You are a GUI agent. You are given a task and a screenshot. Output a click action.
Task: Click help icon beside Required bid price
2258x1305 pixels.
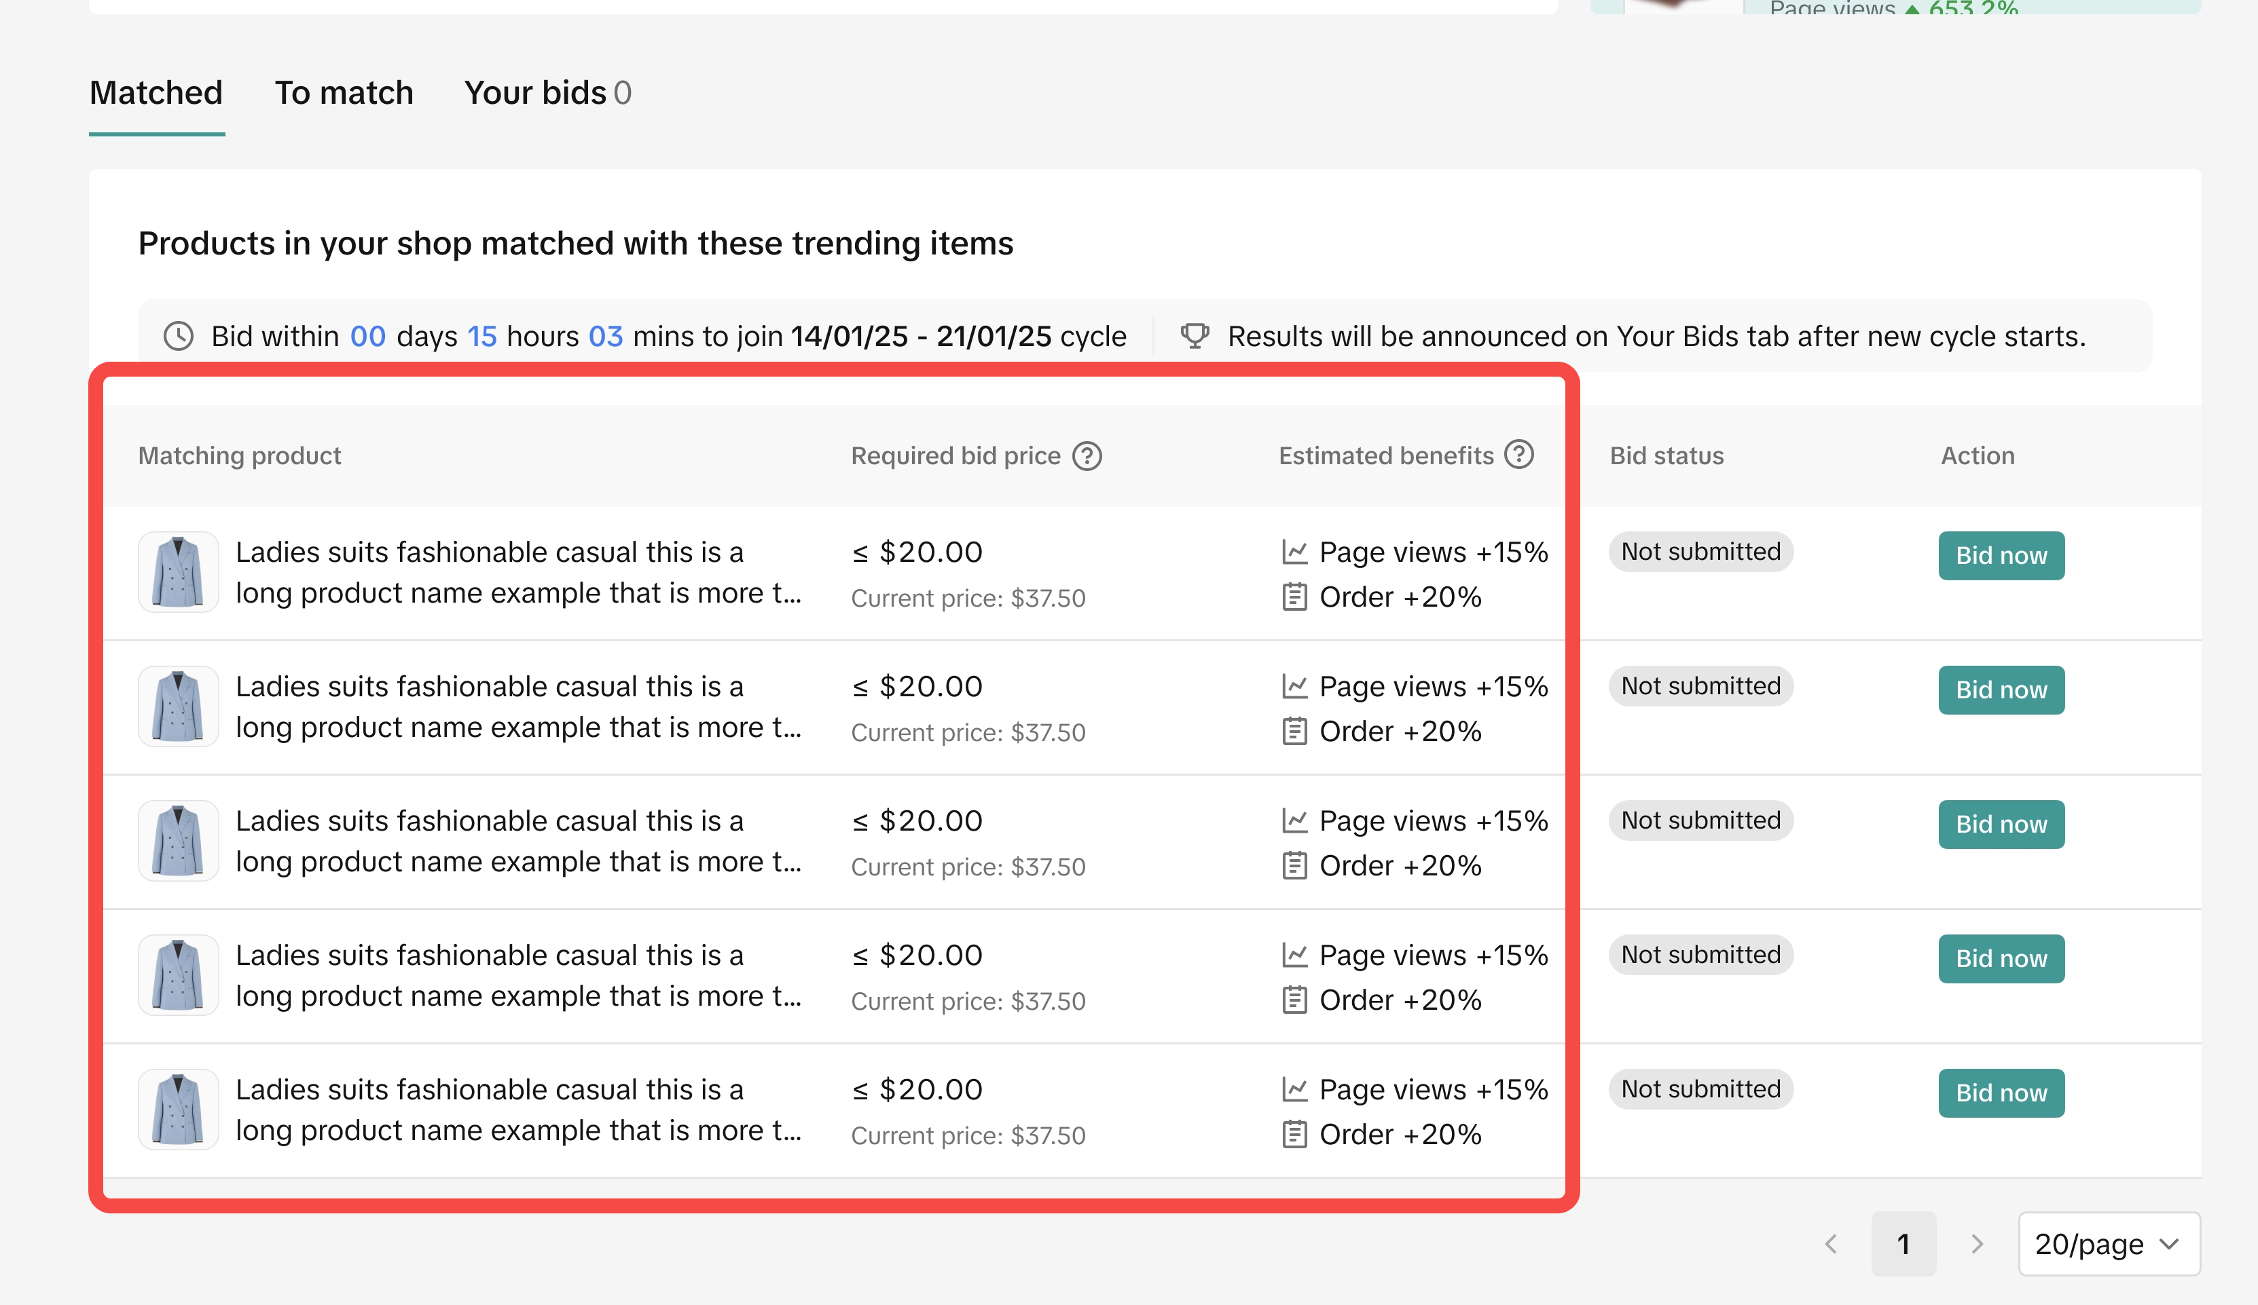(1087, 456)
